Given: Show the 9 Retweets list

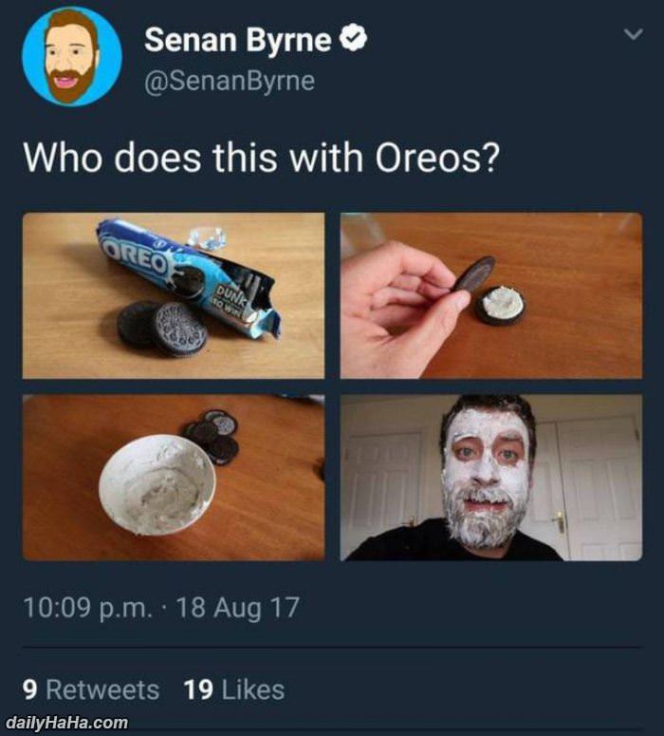Looking at the screenshot, I should pos(90,689).
